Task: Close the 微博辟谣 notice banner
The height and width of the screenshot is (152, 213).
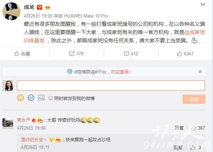Action: (200, 72)
